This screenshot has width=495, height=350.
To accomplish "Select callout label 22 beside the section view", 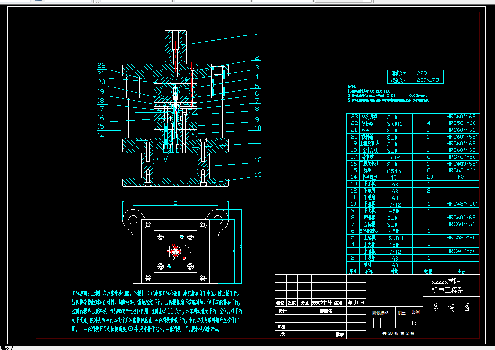I will tap(101, 65).
